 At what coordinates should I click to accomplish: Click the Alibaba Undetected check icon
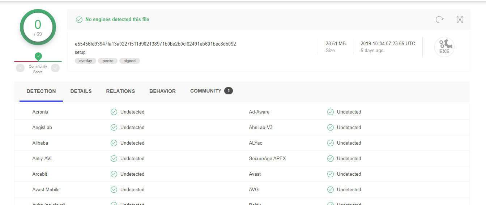[114, 143]
